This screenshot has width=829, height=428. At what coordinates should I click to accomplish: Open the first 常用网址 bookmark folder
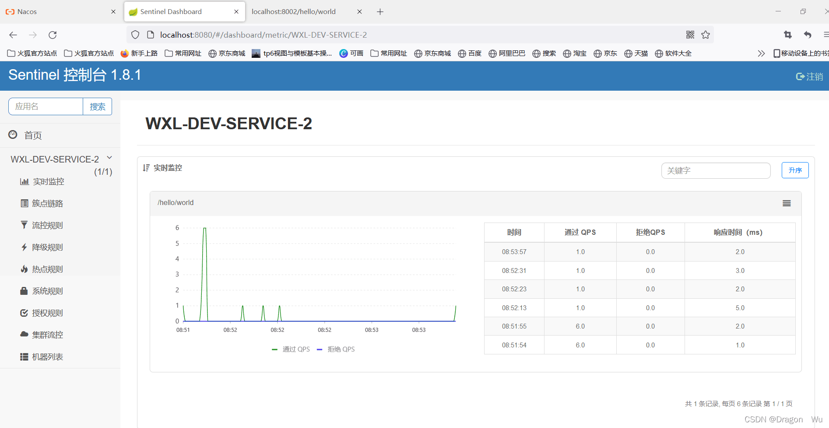point(183,53)
